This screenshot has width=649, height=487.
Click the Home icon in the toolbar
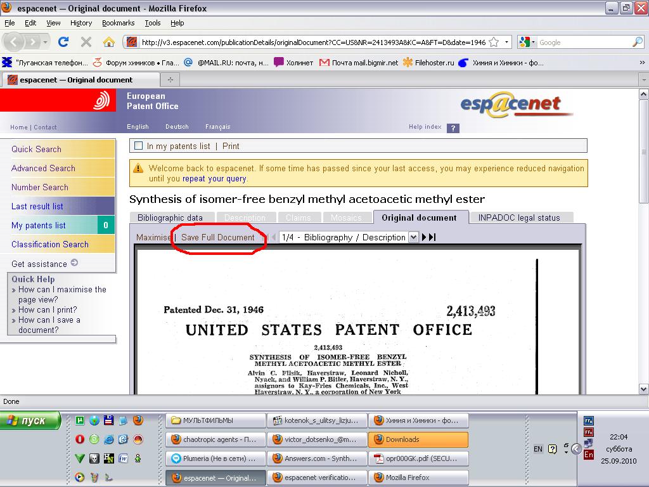point(109,42)
